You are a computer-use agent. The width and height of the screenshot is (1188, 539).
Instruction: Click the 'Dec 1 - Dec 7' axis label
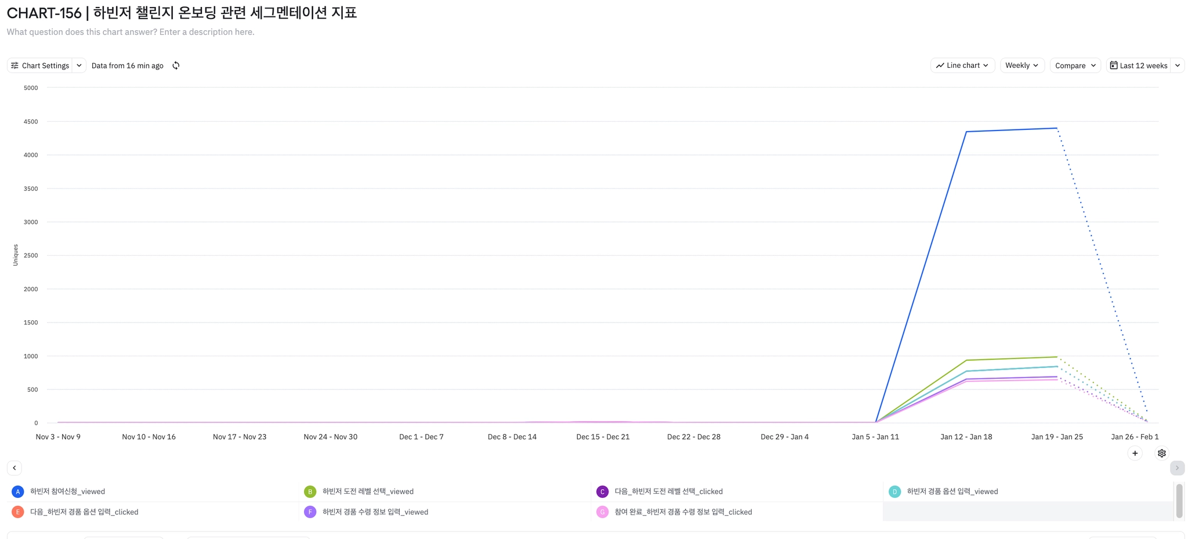pos(421,437)
